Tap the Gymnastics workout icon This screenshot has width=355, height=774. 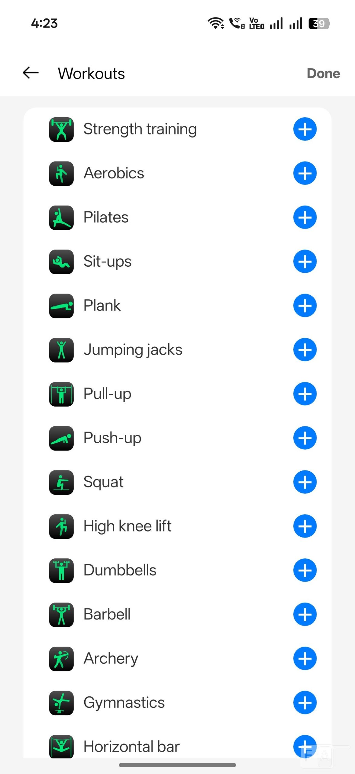(61, 703)
